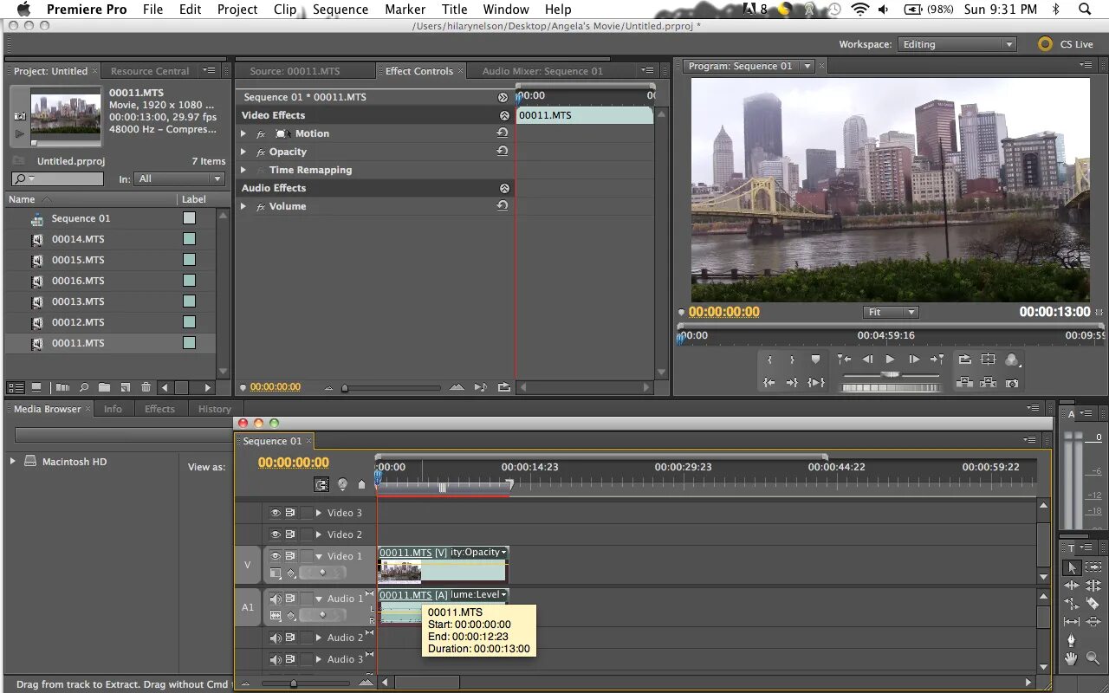The width and height of the screenshot is (1109, 693).
Task: Switch to Resource Central tab
Action: tap(150, 71)
